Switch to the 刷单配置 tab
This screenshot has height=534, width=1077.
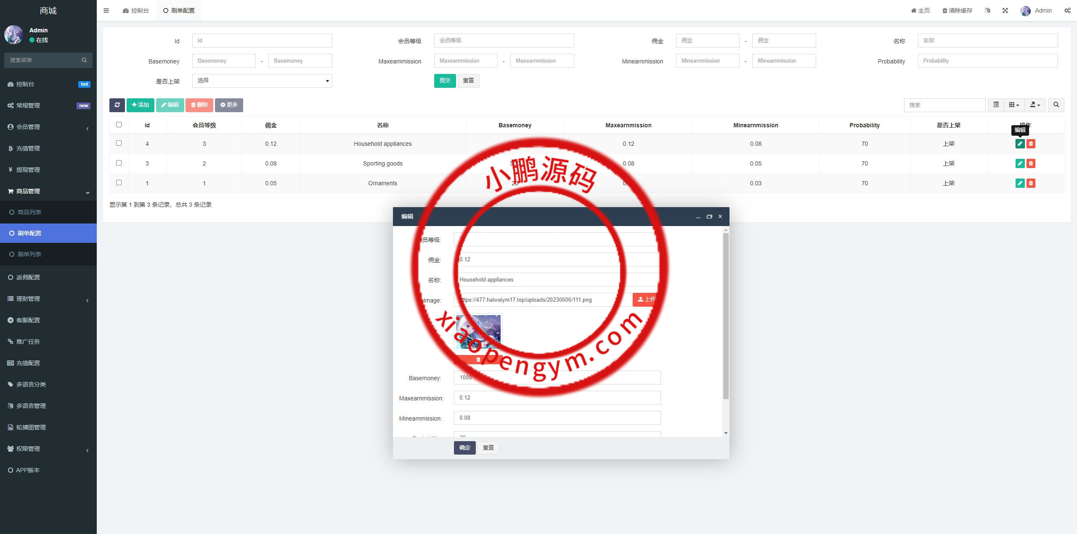tap(179, 11)
